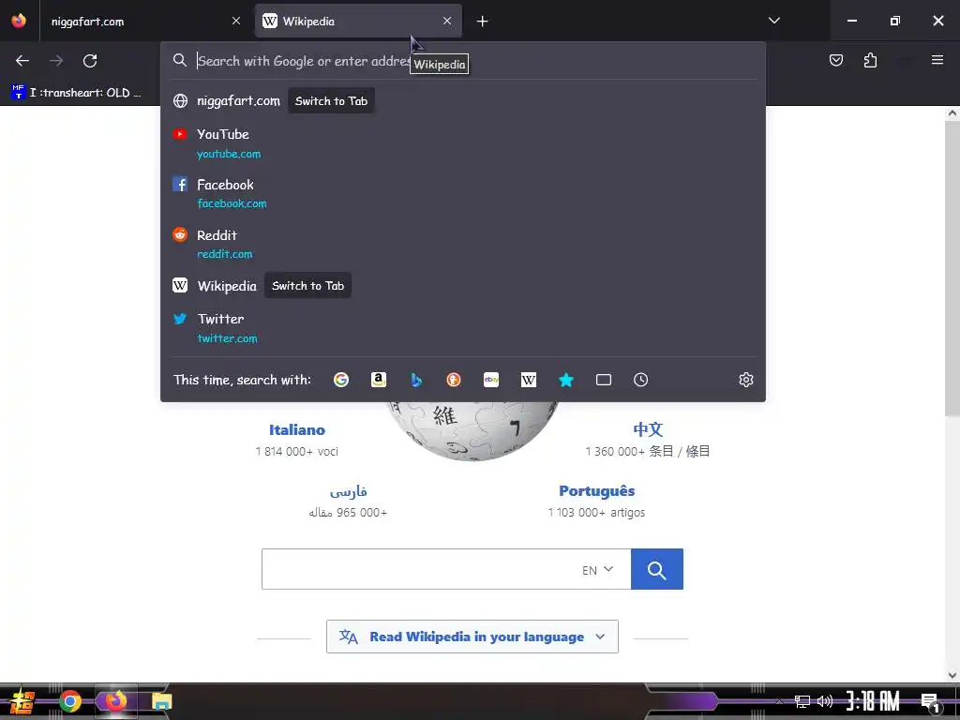Click the page vertical scrollbar thumb
Image resolution: width=960 pixels, height=720 pixels.
pyautogui.click(x=952, y=269)
